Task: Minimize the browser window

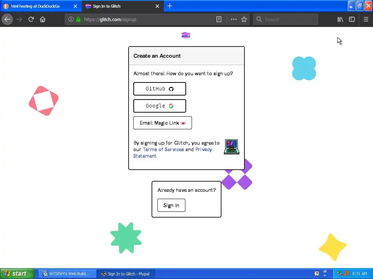Action: pos(352,6)
